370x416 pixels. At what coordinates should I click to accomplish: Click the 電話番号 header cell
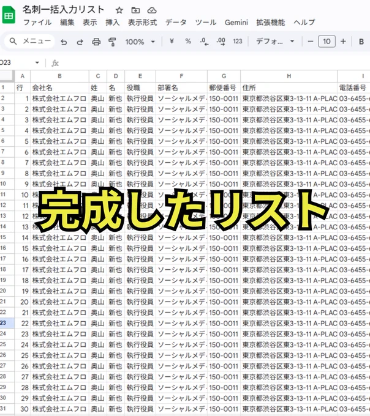click(353, 88)
